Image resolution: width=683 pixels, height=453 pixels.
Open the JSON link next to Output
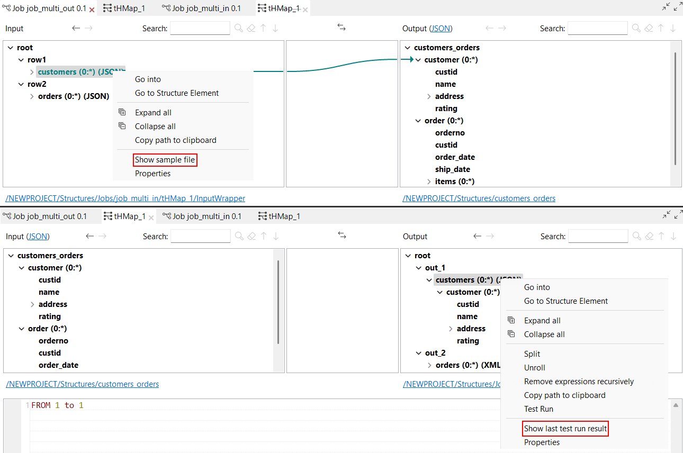442,28
